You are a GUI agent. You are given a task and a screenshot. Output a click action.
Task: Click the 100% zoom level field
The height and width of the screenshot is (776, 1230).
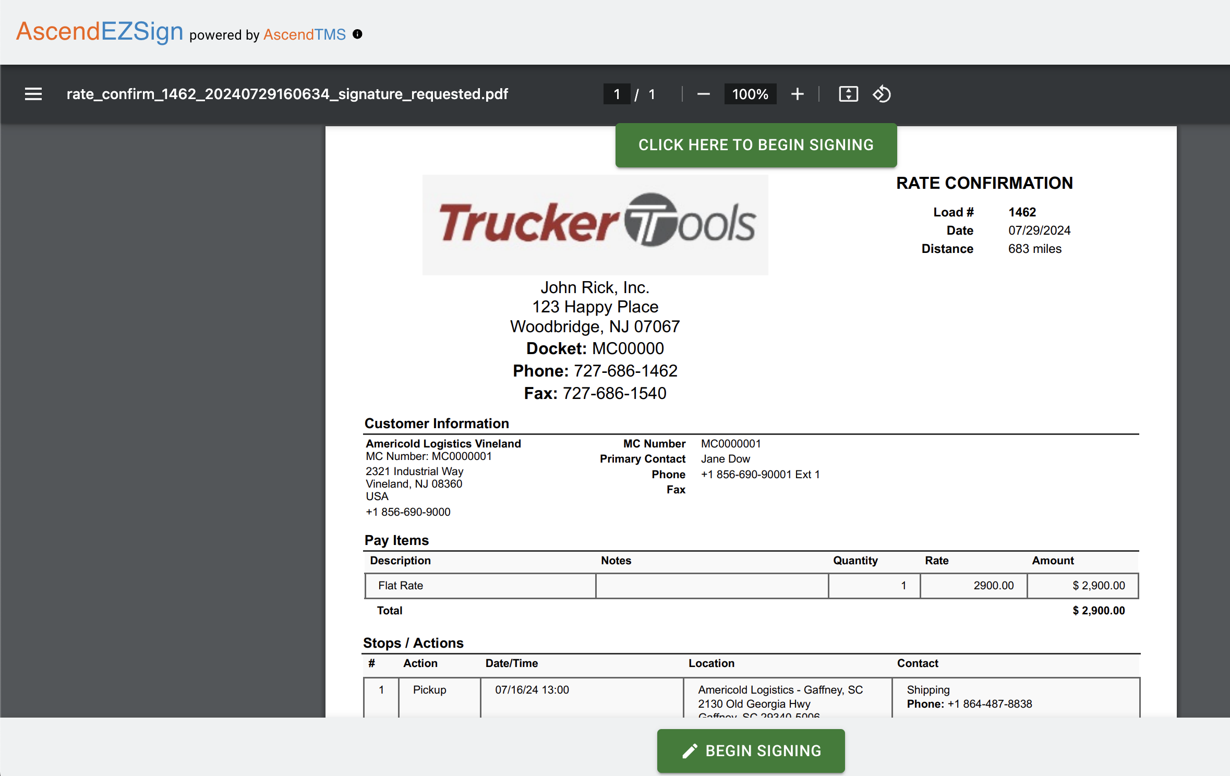pyautogui.click(x=750, y=94)
